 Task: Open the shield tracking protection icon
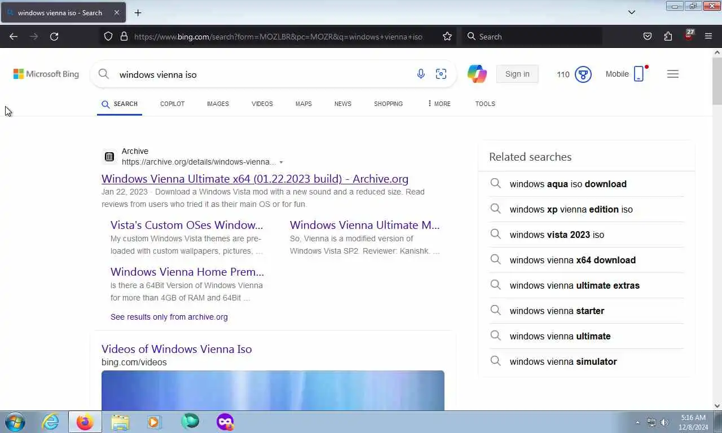[x=108, y=37]
